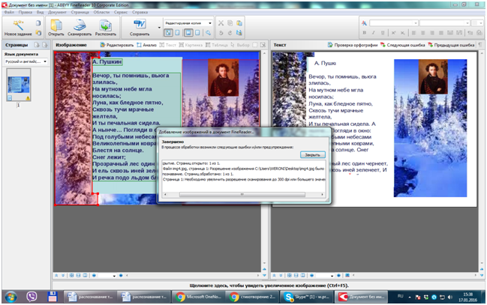Click the align center icon
Image resolution: width=487 pixels, height=305 pixels.
coord(422,32)
